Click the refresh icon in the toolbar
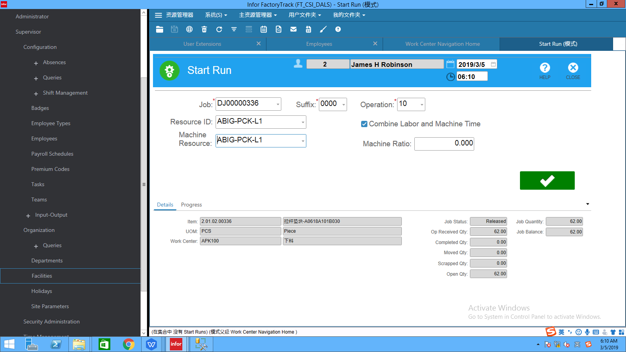The width and height of the screenshot is (626, 352). 219,29
